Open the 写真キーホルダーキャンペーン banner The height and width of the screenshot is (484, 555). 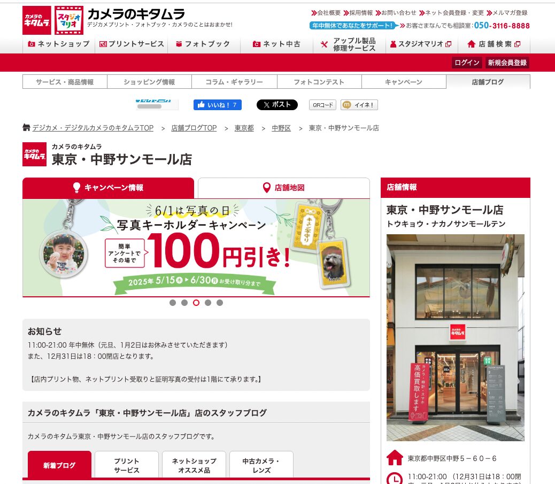coord(196,248)
